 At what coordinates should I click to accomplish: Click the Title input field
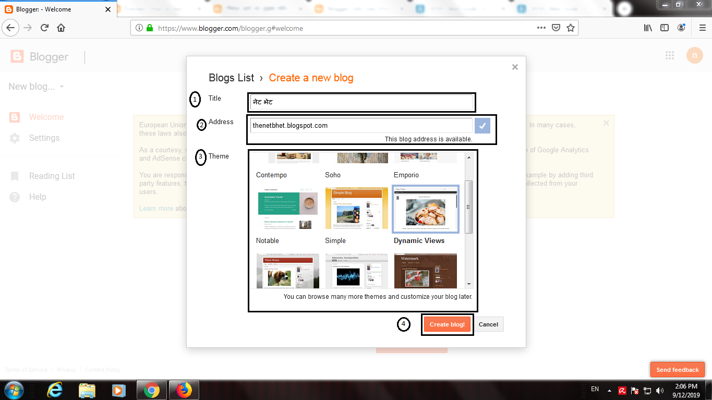[x=361, y=102]
